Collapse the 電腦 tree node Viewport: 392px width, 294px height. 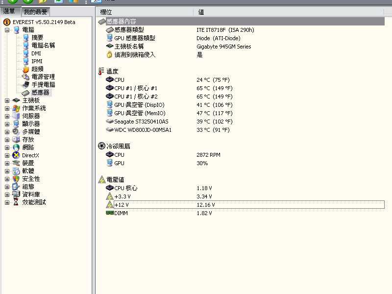[x=7, y=30]
